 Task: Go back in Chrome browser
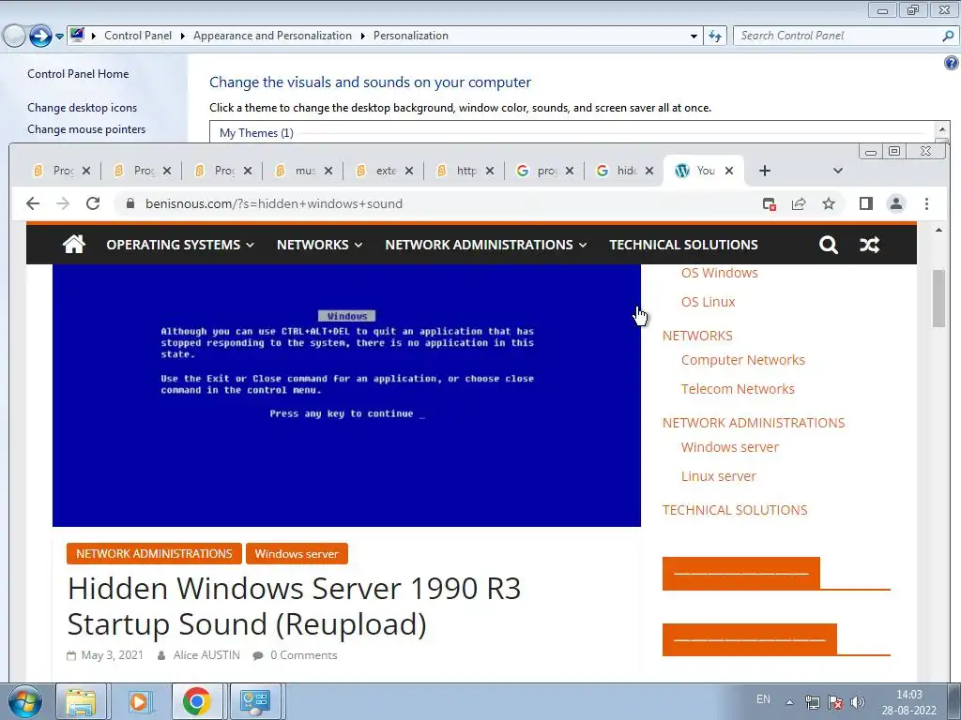33,203
